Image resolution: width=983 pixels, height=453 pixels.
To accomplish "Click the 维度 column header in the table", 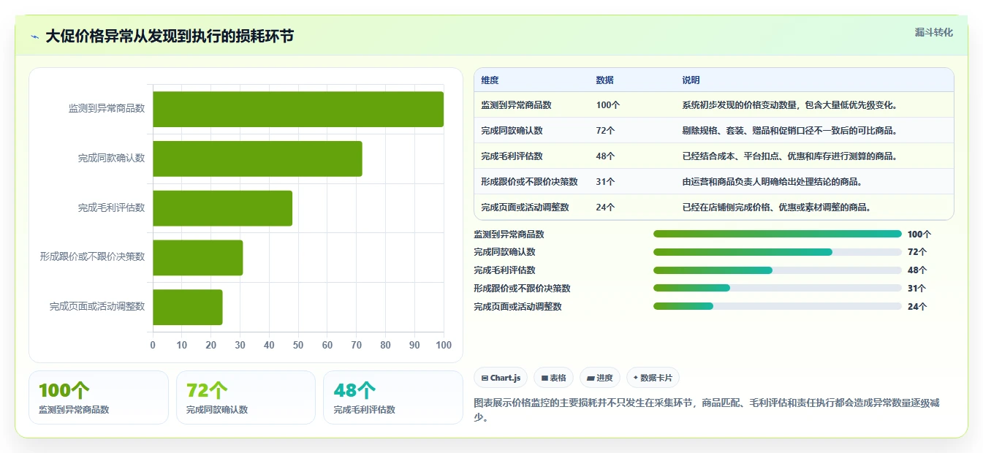I will [x=490, y=80].
